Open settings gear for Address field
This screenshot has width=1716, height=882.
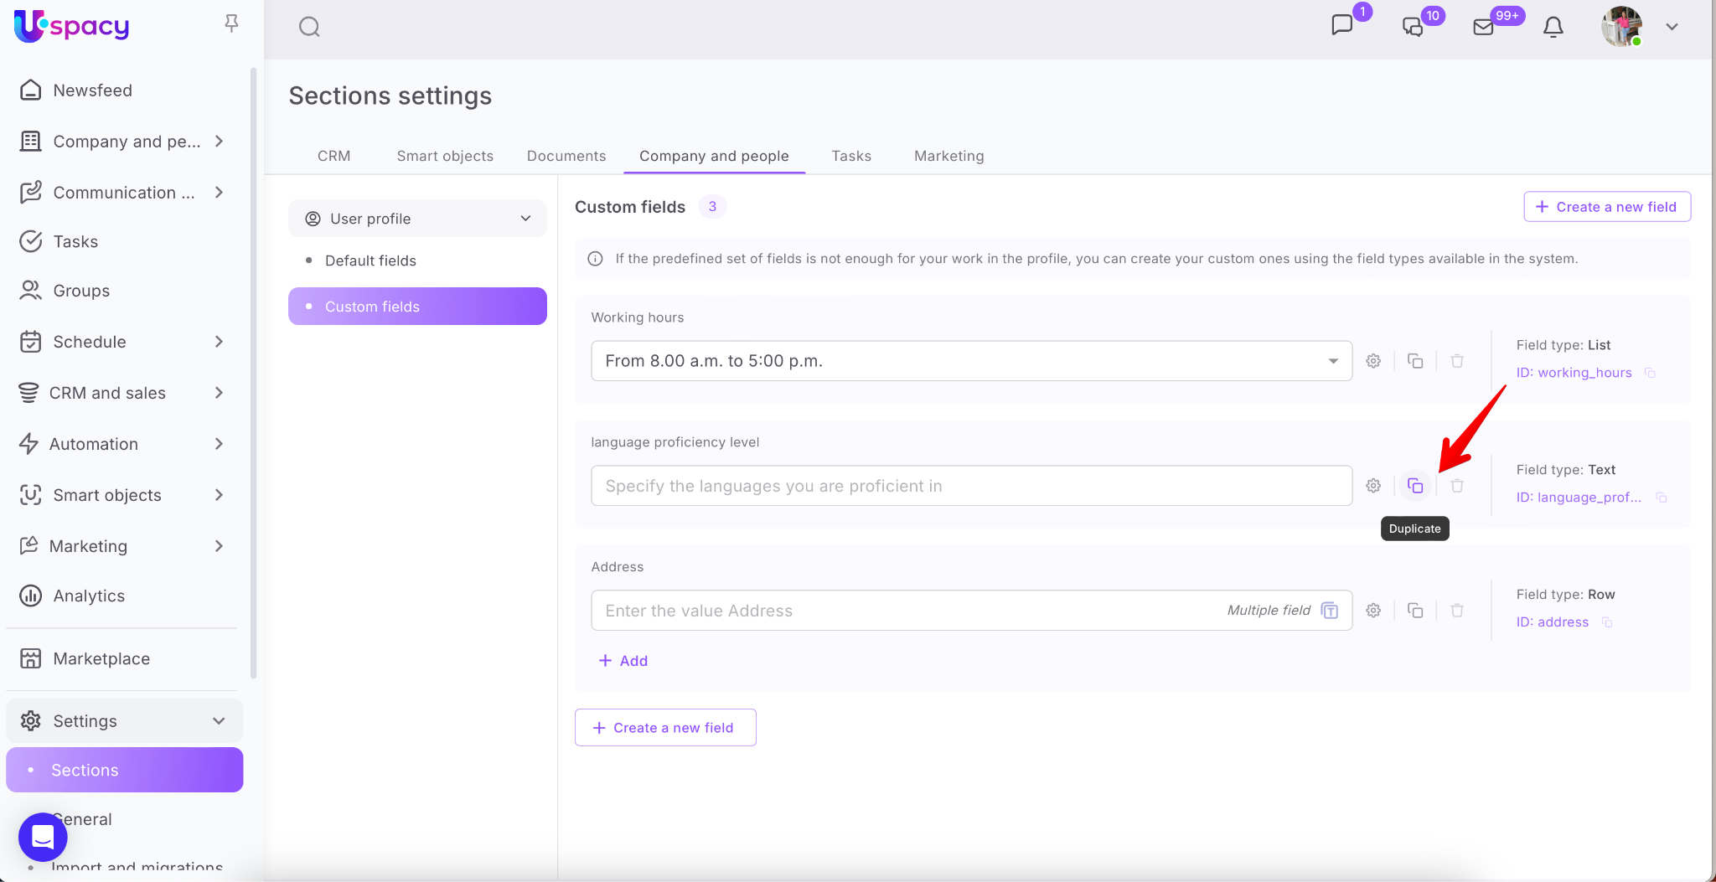point(1373,611)
